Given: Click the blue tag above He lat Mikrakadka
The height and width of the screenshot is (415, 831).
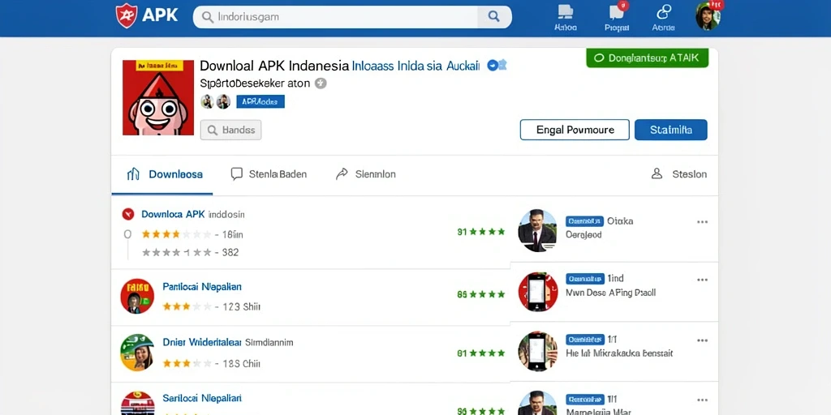Looking at the screenshot, I should pyautogui.click(x=585, y=340).
